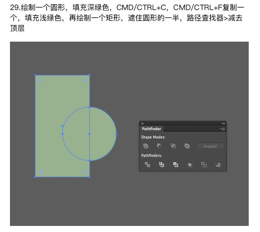Image resolution: width=260 pixels, height=232 pixels.
Task: Click the circle's center point
Action: click(89, 134)
